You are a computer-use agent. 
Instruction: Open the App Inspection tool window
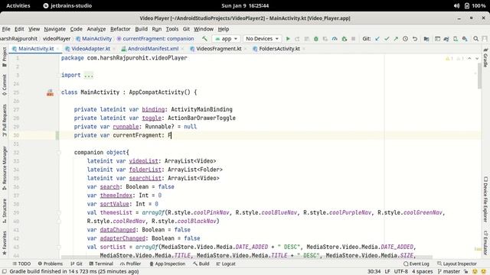(168, 264)
